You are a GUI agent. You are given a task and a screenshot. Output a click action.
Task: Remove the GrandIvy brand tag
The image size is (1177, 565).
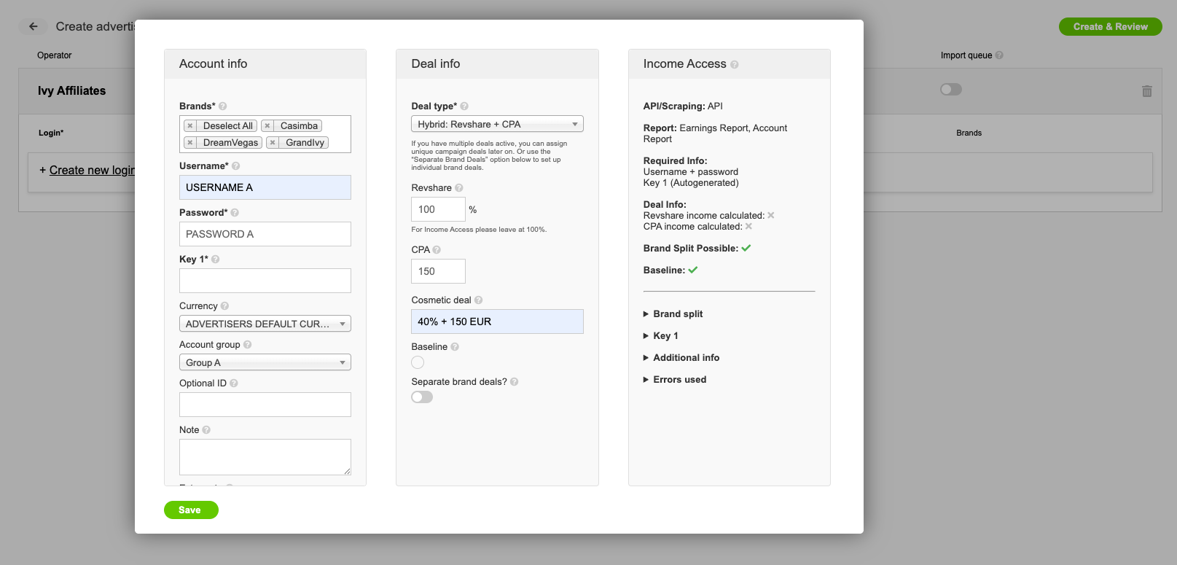pyautogui.click(x=273, y=143)
